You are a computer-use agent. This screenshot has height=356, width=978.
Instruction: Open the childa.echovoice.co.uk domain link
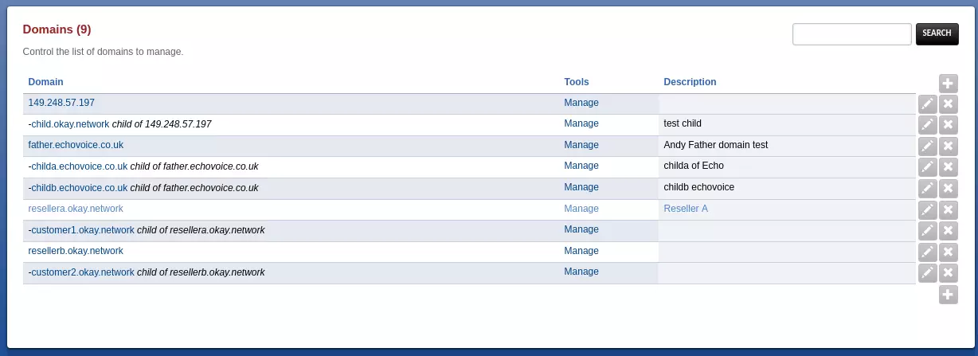pos(79,166)
